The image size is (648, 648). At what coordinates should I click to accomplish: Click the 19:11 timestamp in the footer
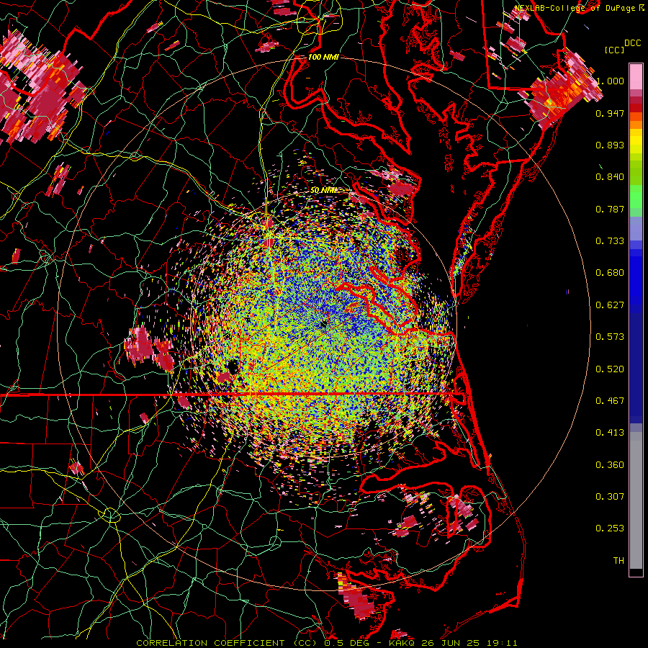pos(503,643)
